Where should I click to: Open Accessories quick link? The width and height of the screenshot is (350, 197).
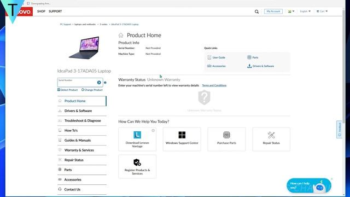click(217, 66)
